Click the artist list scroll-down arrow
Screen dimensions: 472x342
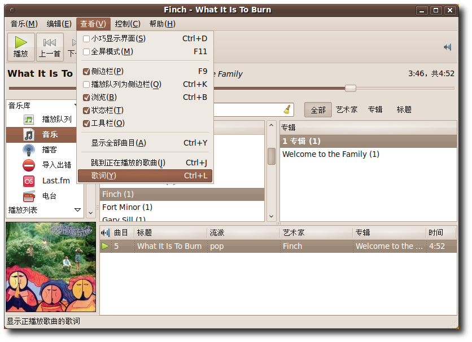pyautogui.click(x=271, y=216)
